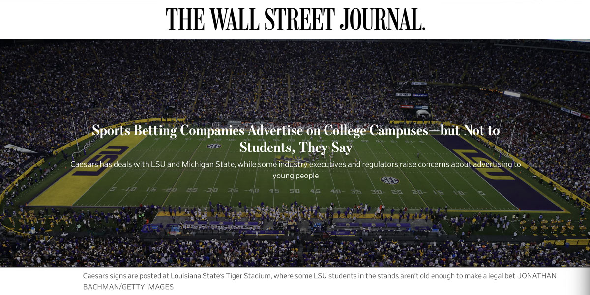
Task: Click the SEC logo right of midfield
Action: pyautogui.click(x=389, y=180)
